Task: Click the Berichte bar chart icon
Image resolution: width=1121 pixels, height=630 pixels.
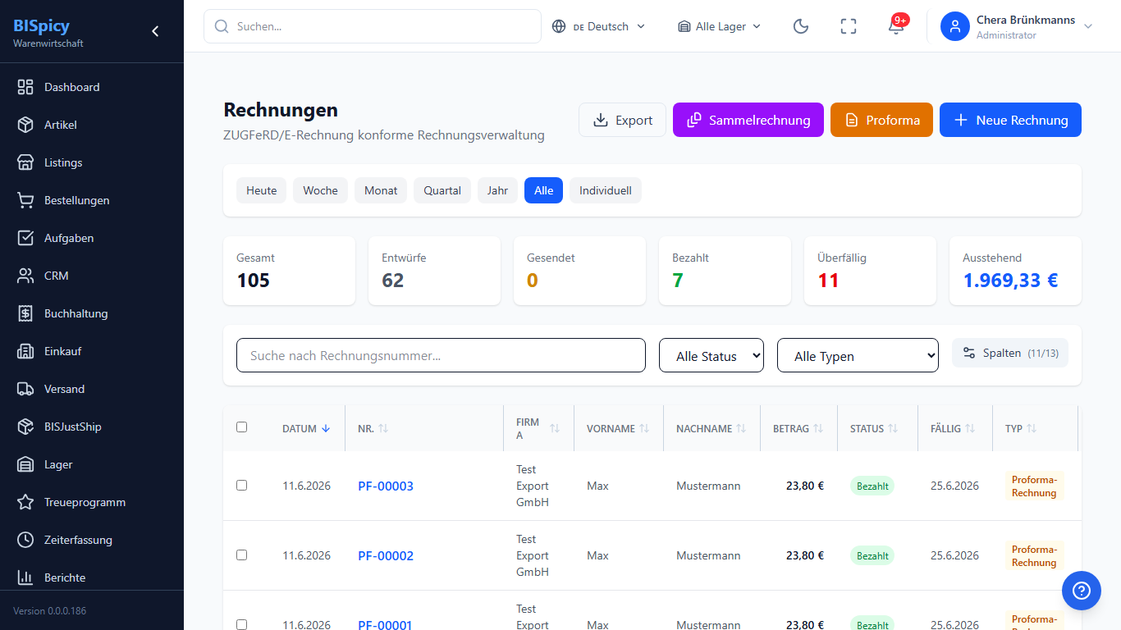Action: [25, 577]
